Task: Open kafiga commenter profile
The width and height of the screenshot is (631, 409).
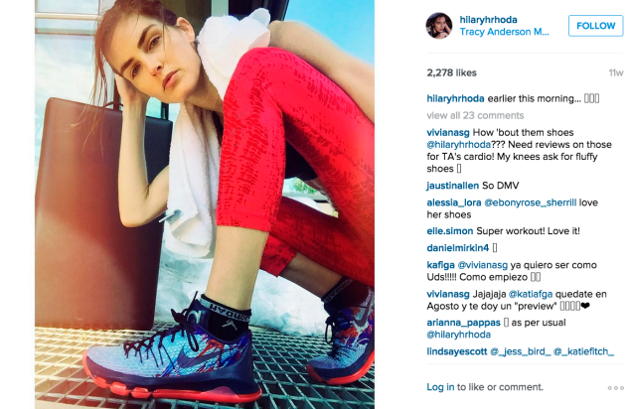Action: pyautogui.click(x=440, y=265)
